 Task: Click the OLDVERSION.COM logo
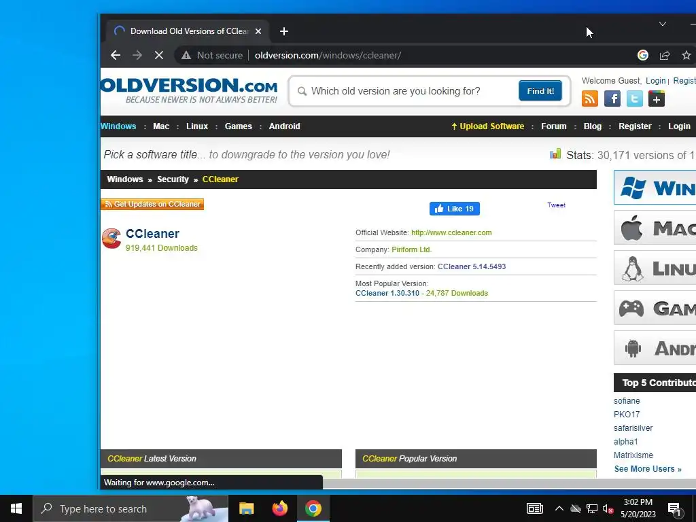point(189,90)
